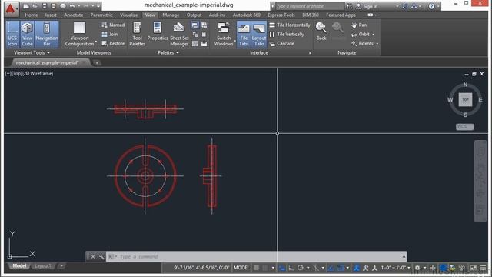Click the keyword search field

pyautogui.click(x=309, y=6)
